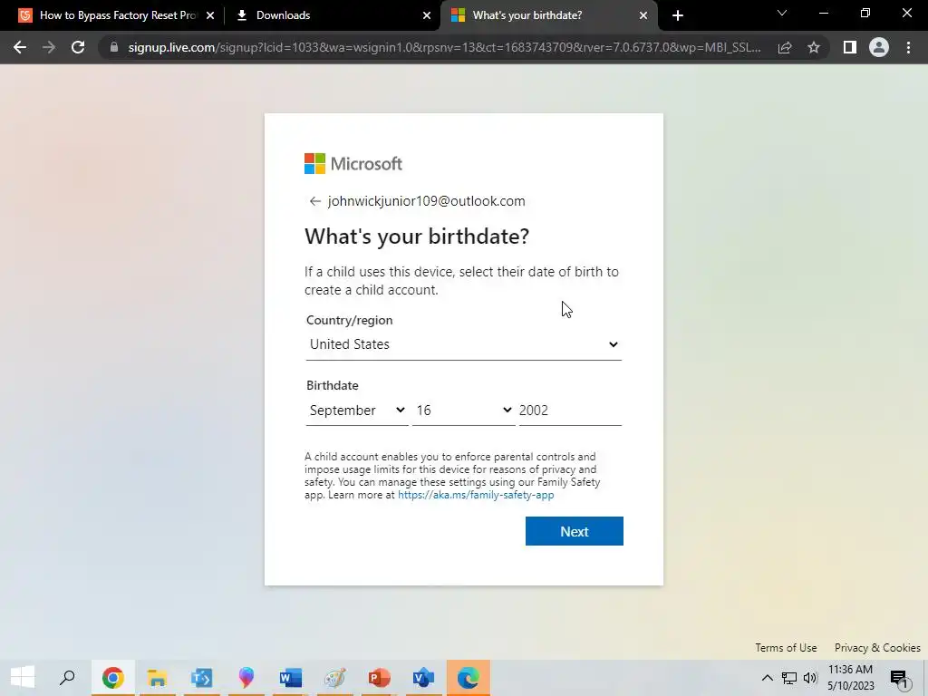Show hidden system tray icons

pyautogui.click(x=767, y=678)
